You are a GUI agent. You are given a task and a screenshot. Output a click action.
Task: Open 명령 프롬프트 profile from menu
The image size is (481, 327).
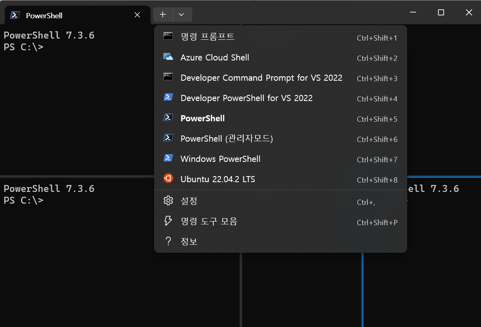[280, 37]
